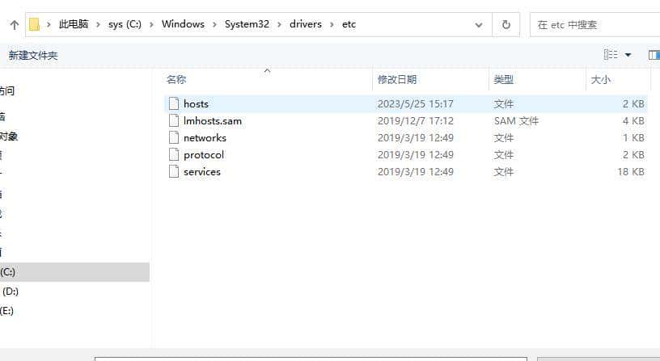Expand chevron before 此电脑 breadcrumb
660x361 pixels.
click(x=49, y=25)
